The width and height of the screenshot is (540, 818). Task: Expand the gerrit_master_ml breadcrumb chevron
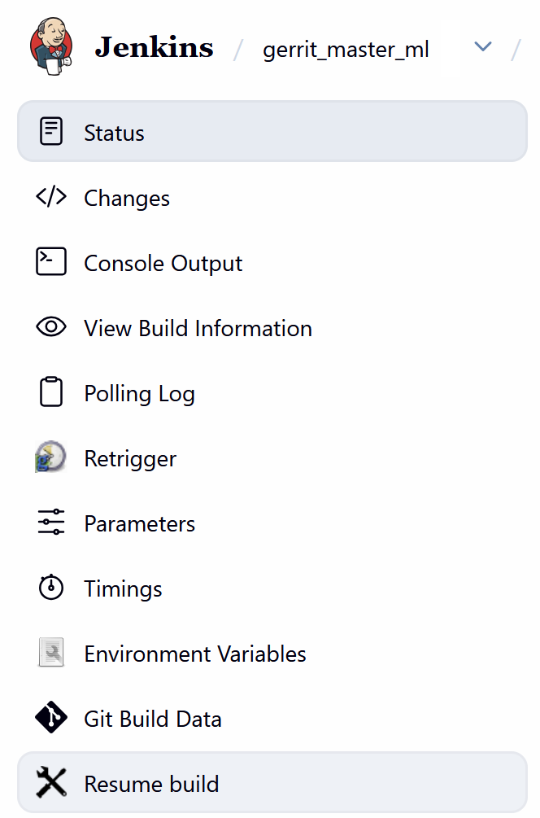(x=482, y=46)
